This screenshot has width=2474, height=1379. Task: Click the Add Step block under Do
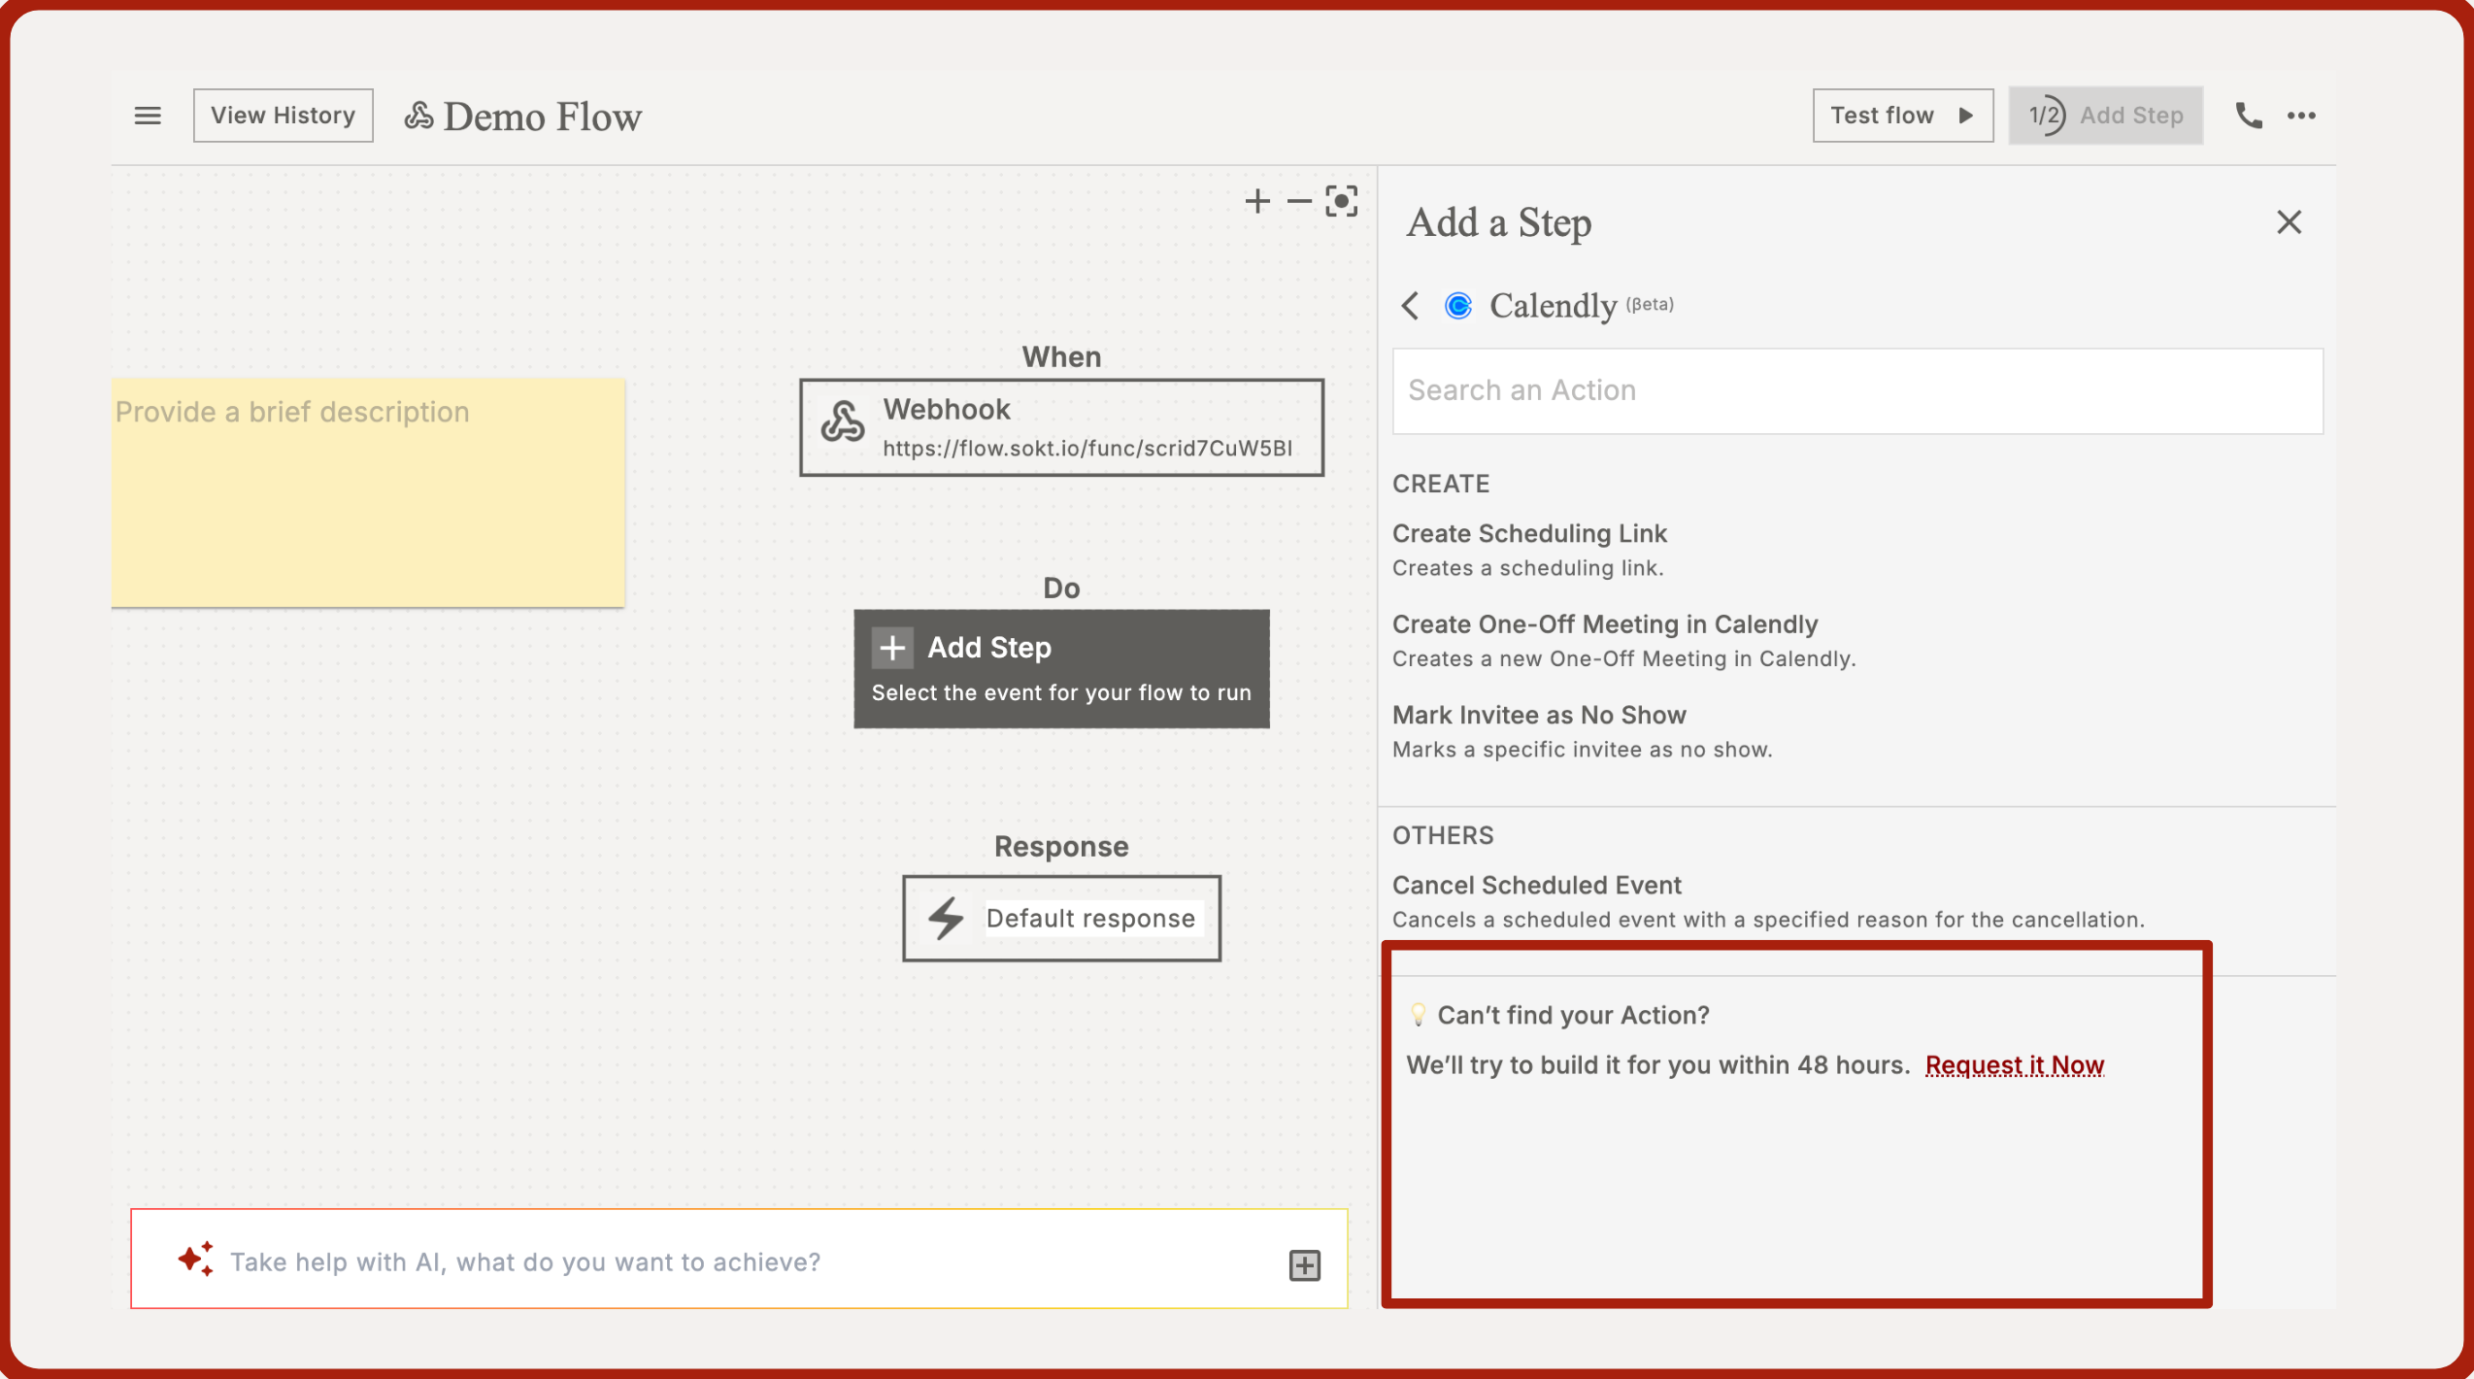[x=1060, y=668]
